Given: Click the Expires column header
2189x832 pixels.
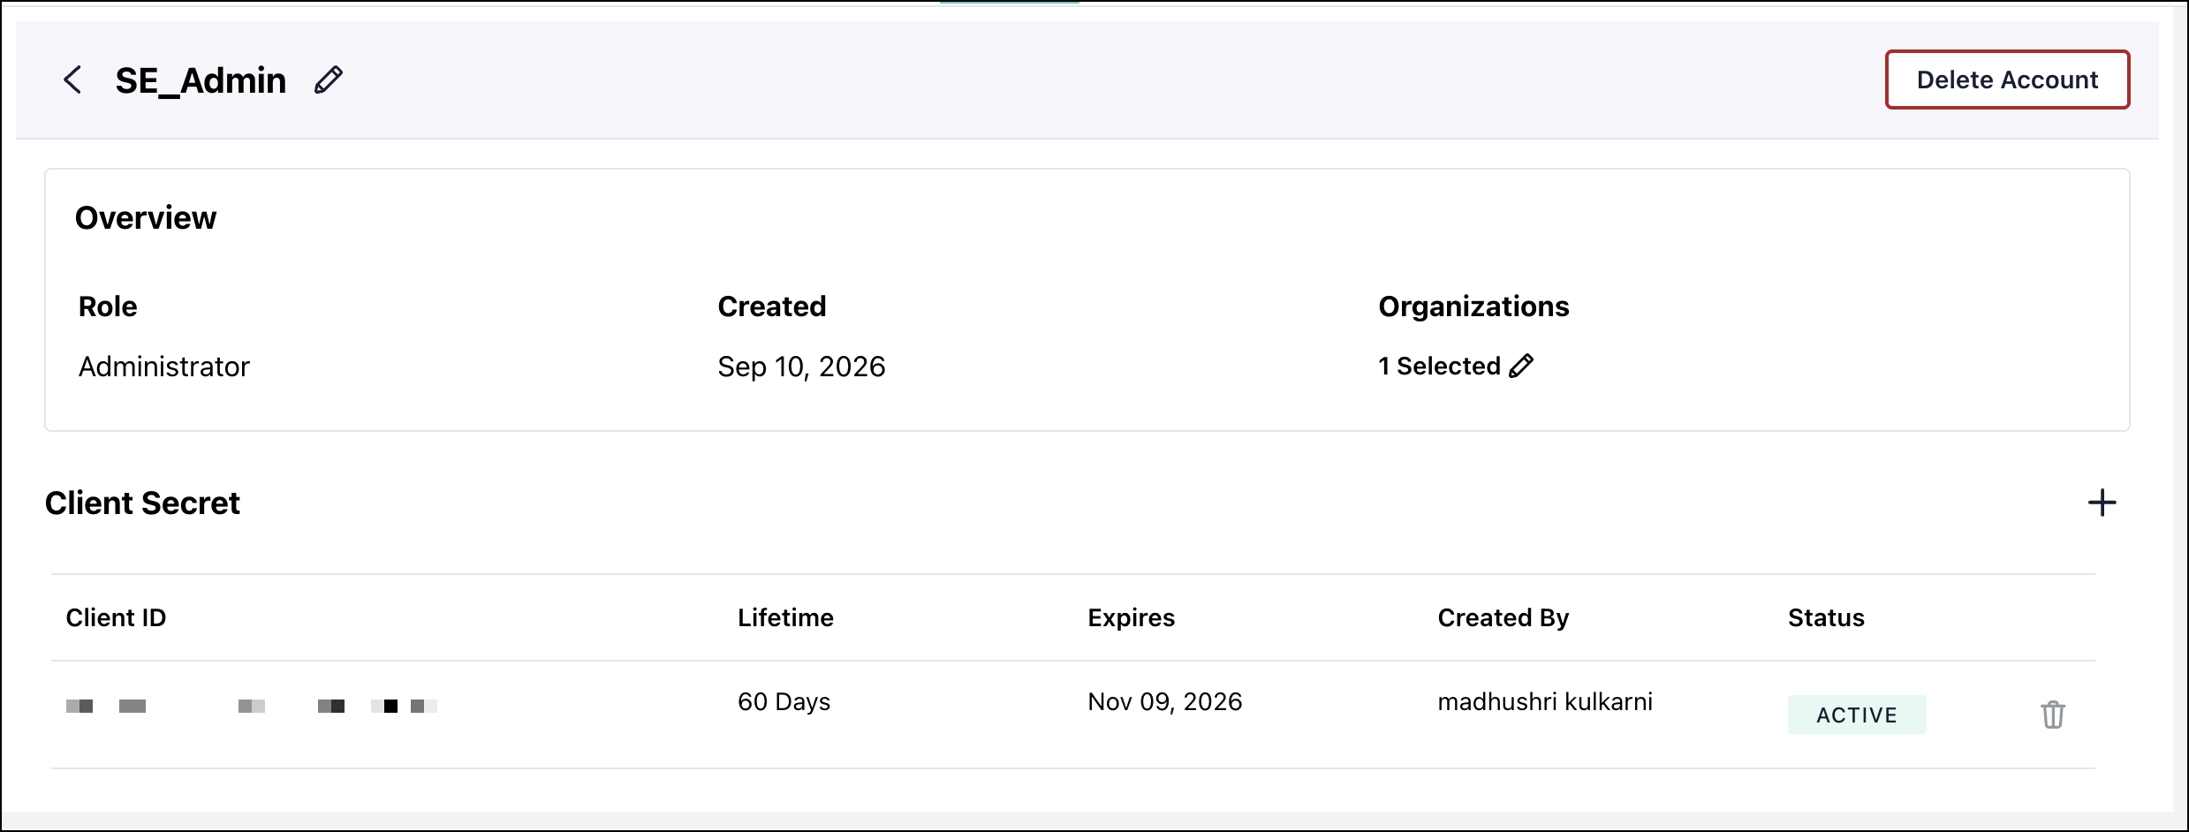Looking at the screenshot, I should click(x=1132, y=617).
